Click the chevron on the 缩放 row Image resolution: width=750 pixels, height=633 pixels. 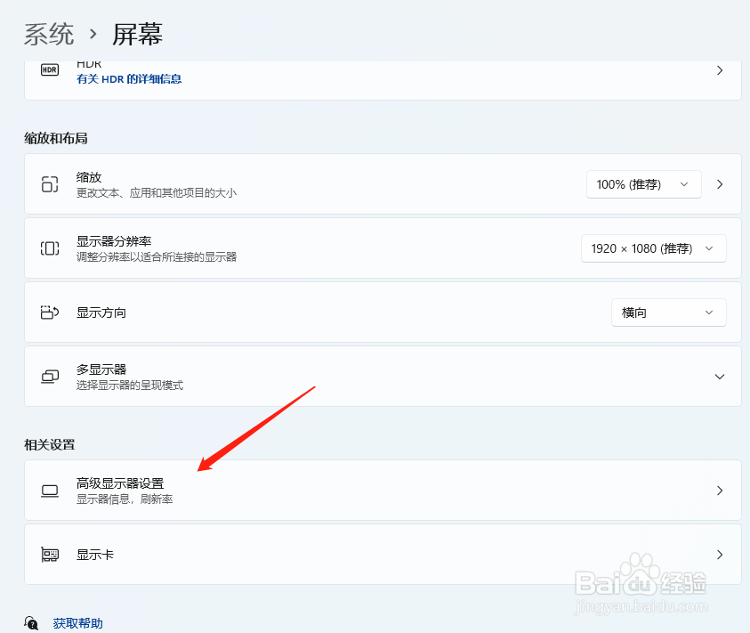pos(720,184)
